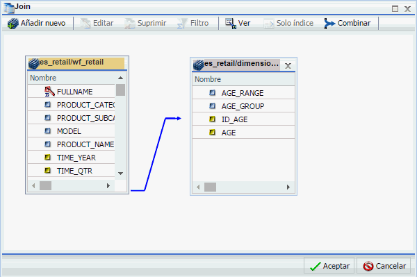The width and height of the screenshot is (417, 277).
Task: Select the AGE_RANGE field
Action: [x=244, y=93]
